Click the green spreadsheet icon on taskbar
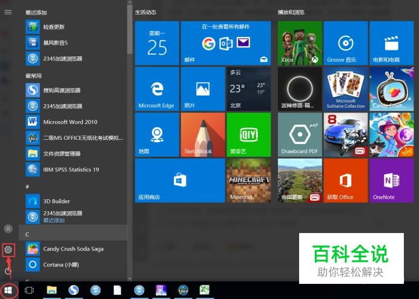This screenshot has width=419, height=299. tap(205, 290)
